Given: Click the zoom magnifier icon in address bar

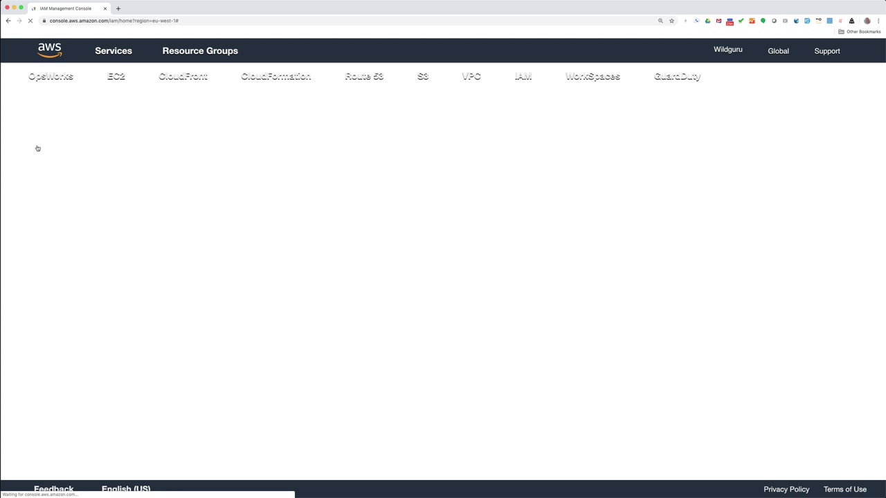Looking at the screenshot, I should point(660,21).
